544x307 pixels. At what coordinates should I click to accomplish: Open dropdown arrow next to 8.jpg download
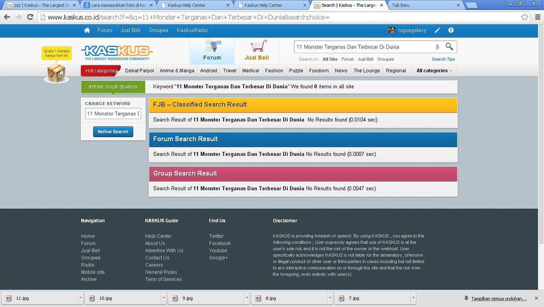click(x=330, y=299)
